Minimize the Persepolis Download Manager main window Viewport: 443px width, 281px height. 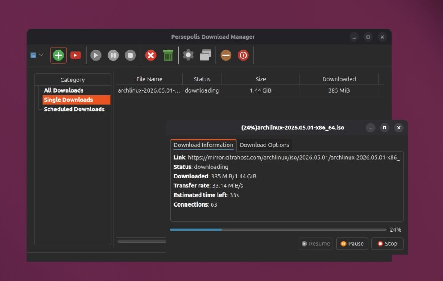[354, 37]
